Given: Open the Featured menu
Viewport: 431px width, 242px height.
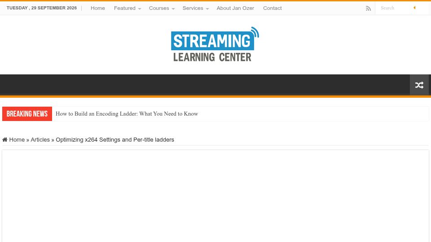Looking at the screenshot, I should pyautogui.click(x=124, y=8).
